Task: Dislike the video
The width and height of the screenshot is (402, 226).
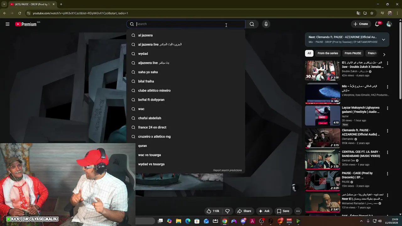Action: [228, 211]
